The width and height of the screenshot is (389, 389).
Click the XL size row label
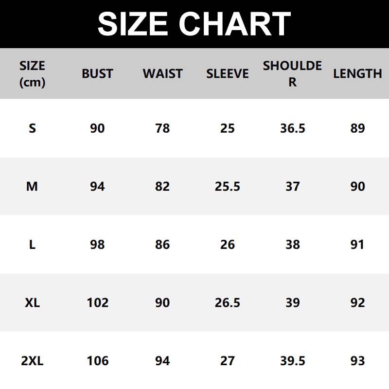click(x=32, y=302)
